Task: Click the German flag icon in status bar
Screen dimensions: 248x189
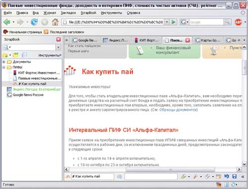Action: [219, 185]
